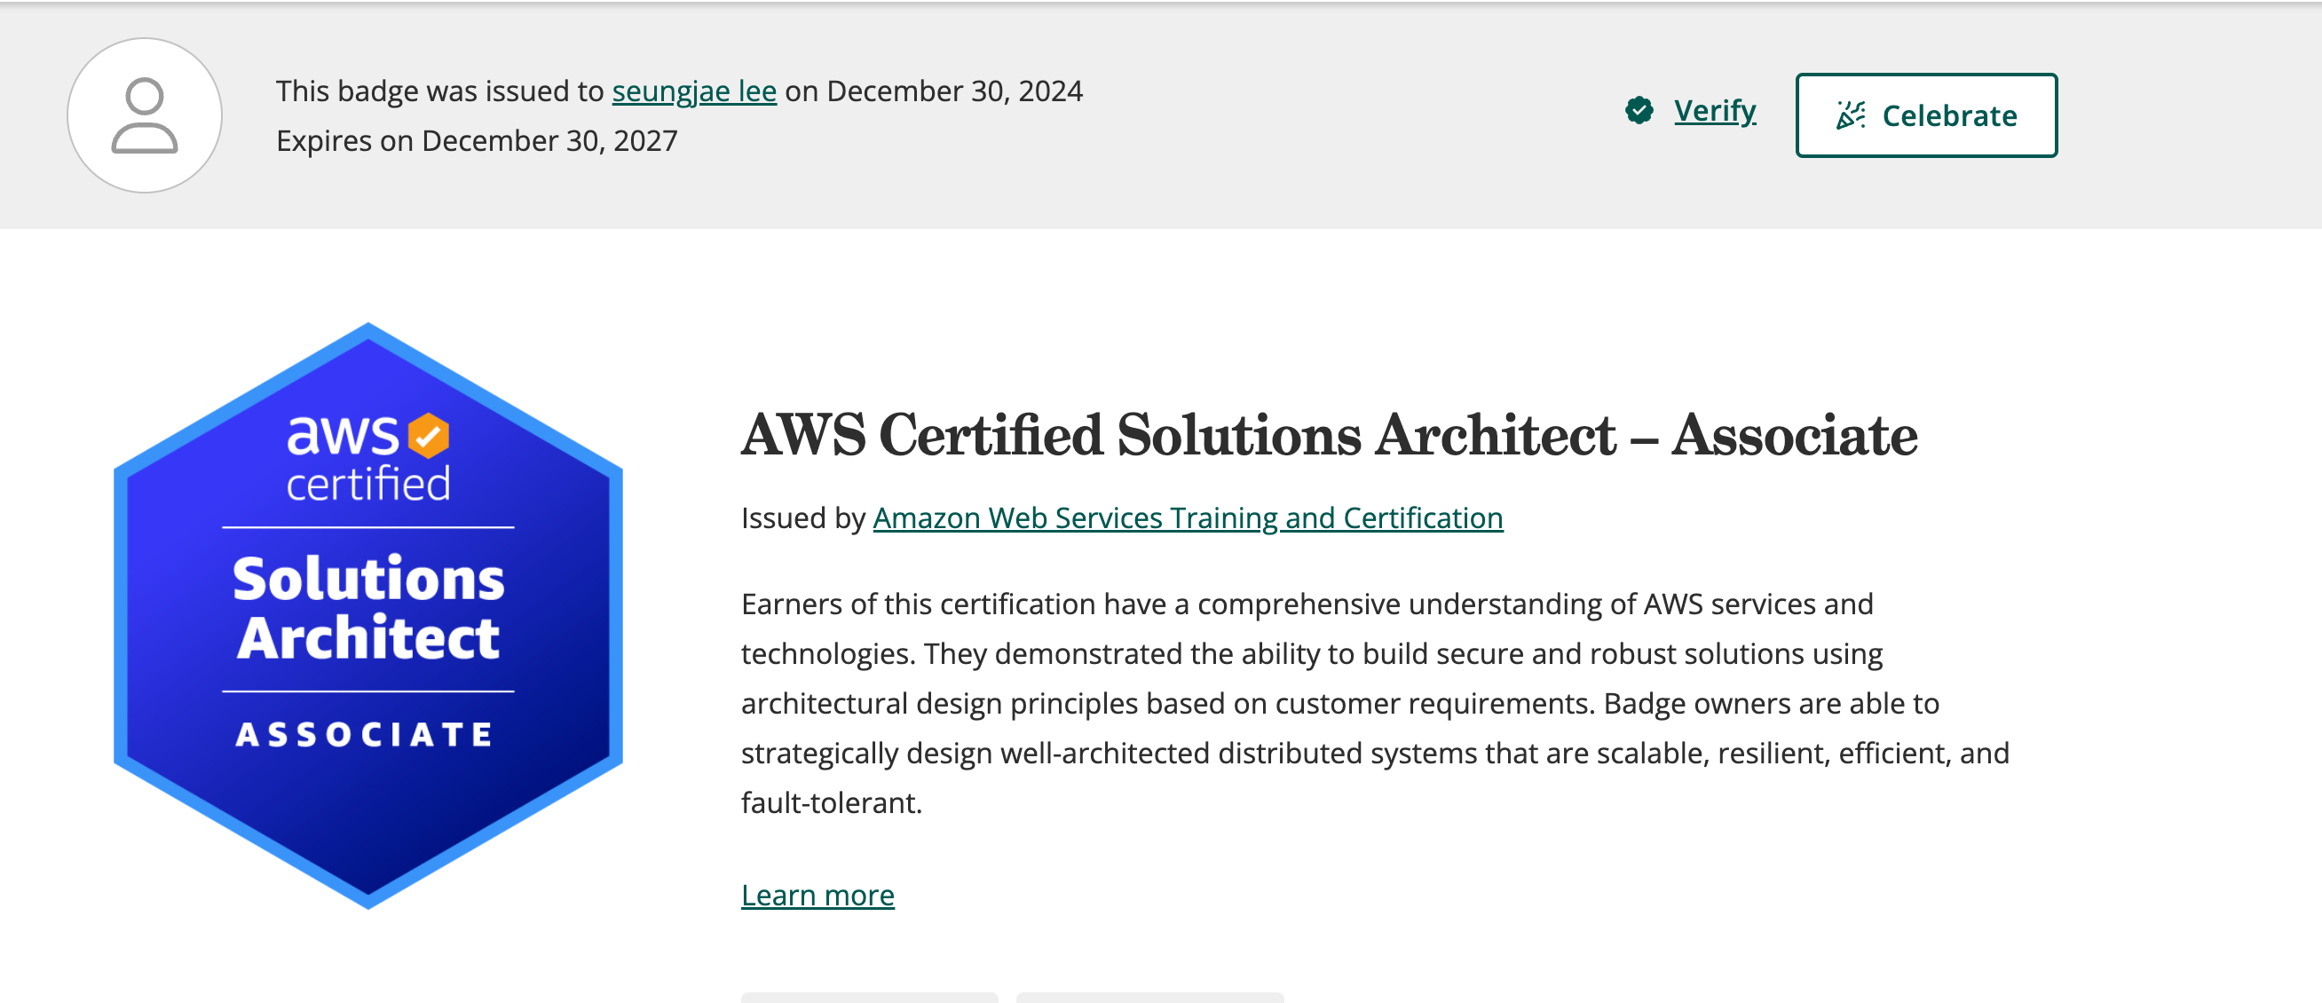Click the second skill tag below Learn more

click(x=1149, y=997)
